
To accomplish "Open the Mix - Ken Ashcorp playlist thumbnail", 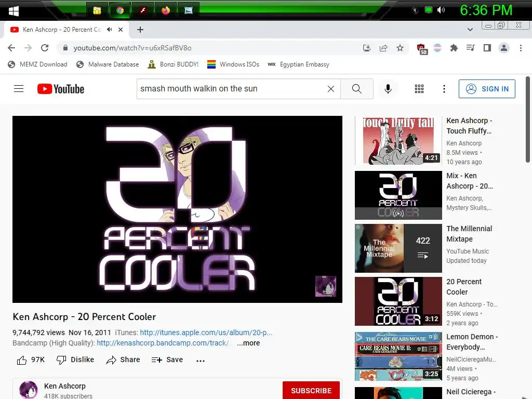I will tap(398, 195).
